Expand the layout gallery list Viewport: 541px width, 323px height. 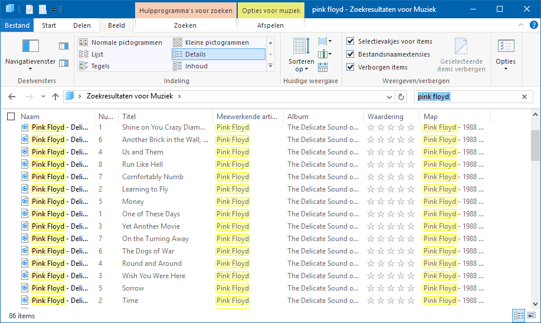[270, 66]
